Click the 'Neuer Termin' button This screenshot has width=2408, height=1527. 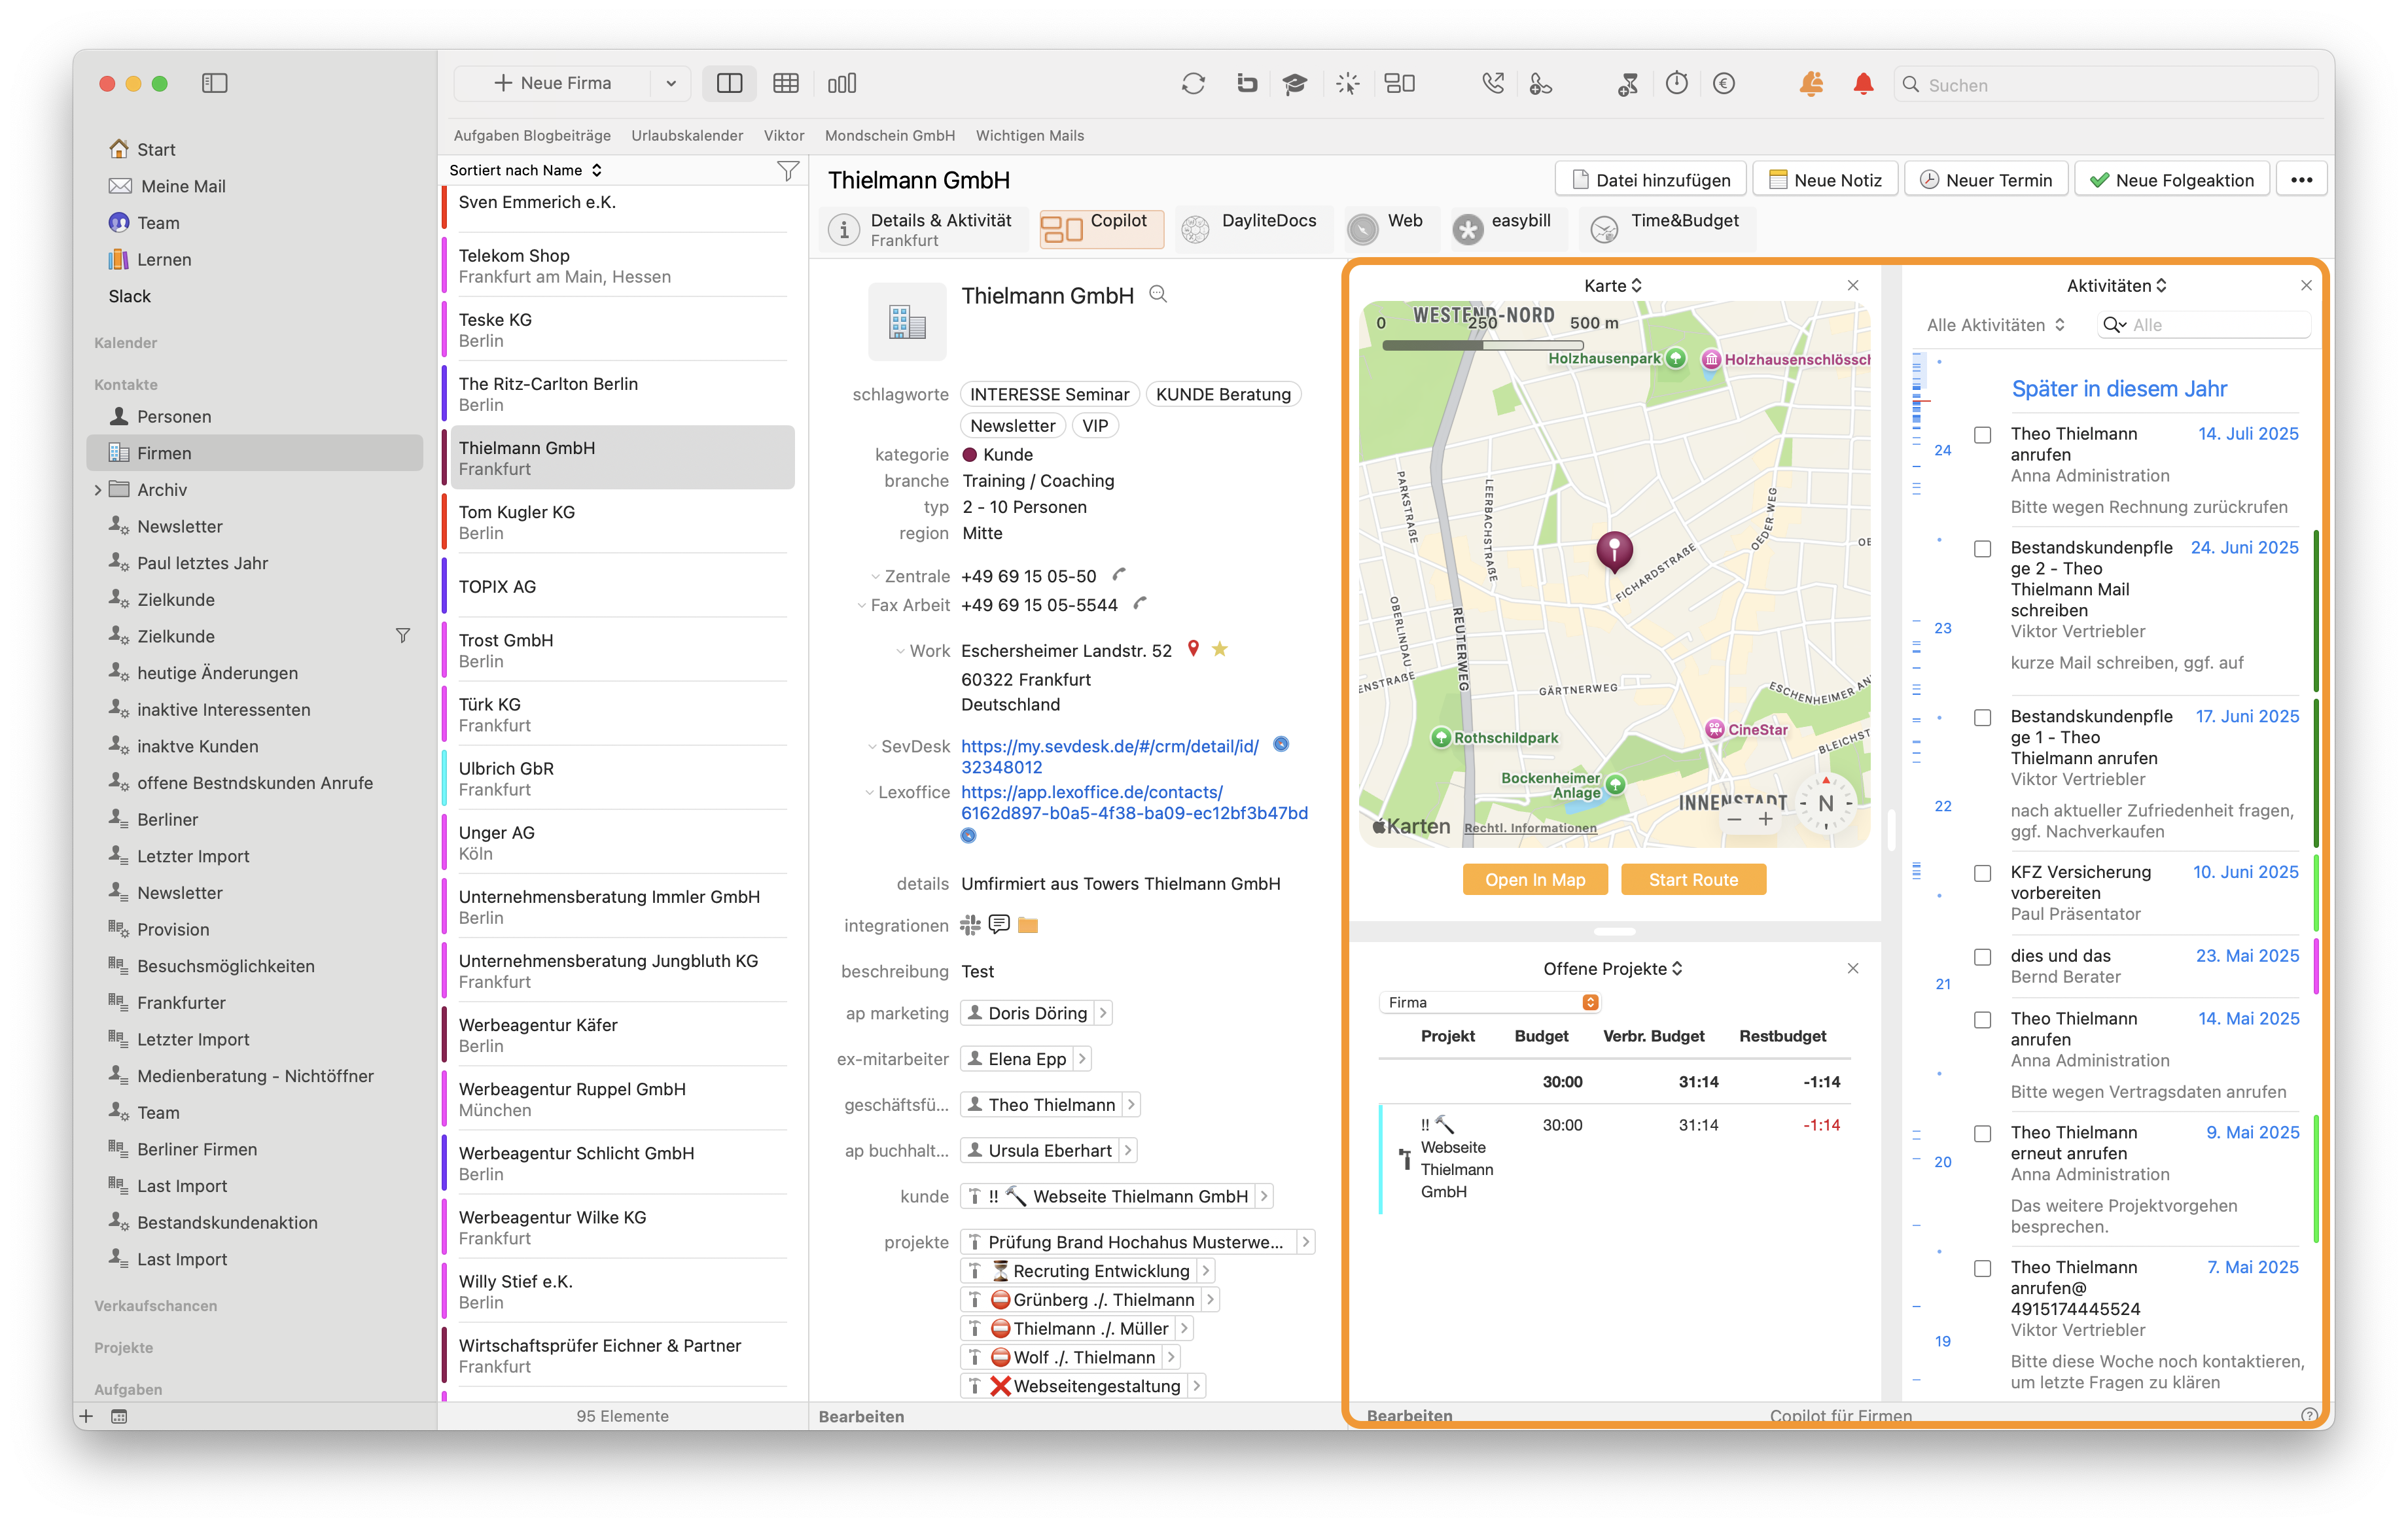[x=1987, y=180]
